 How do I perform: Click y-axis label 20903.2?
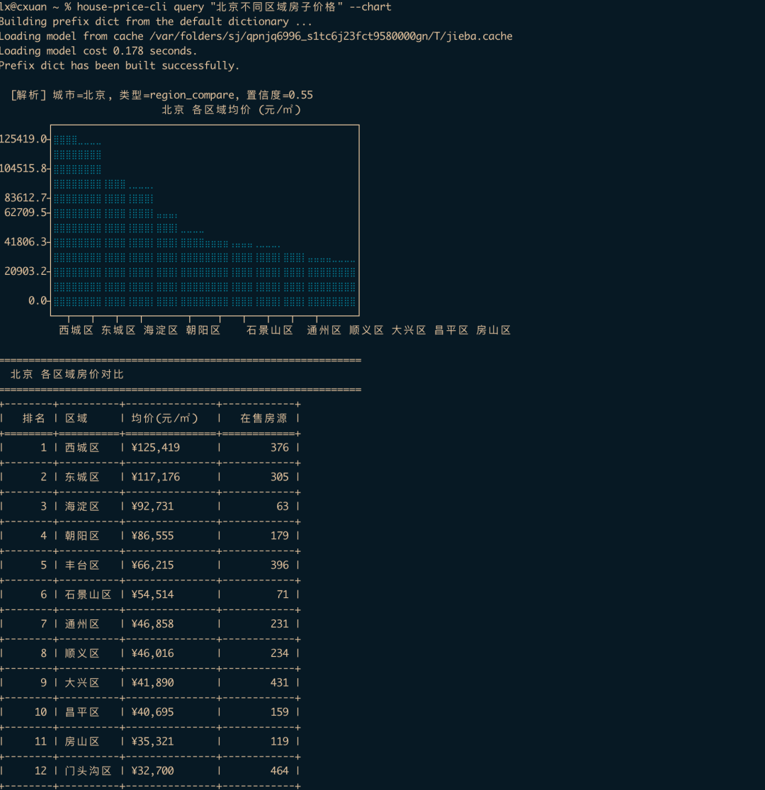pos(25,271)
